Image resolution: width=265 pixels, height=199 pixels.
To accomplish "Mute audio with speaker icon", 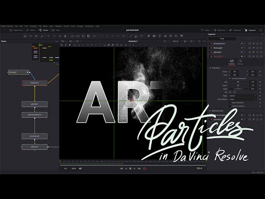I will 81,169.
